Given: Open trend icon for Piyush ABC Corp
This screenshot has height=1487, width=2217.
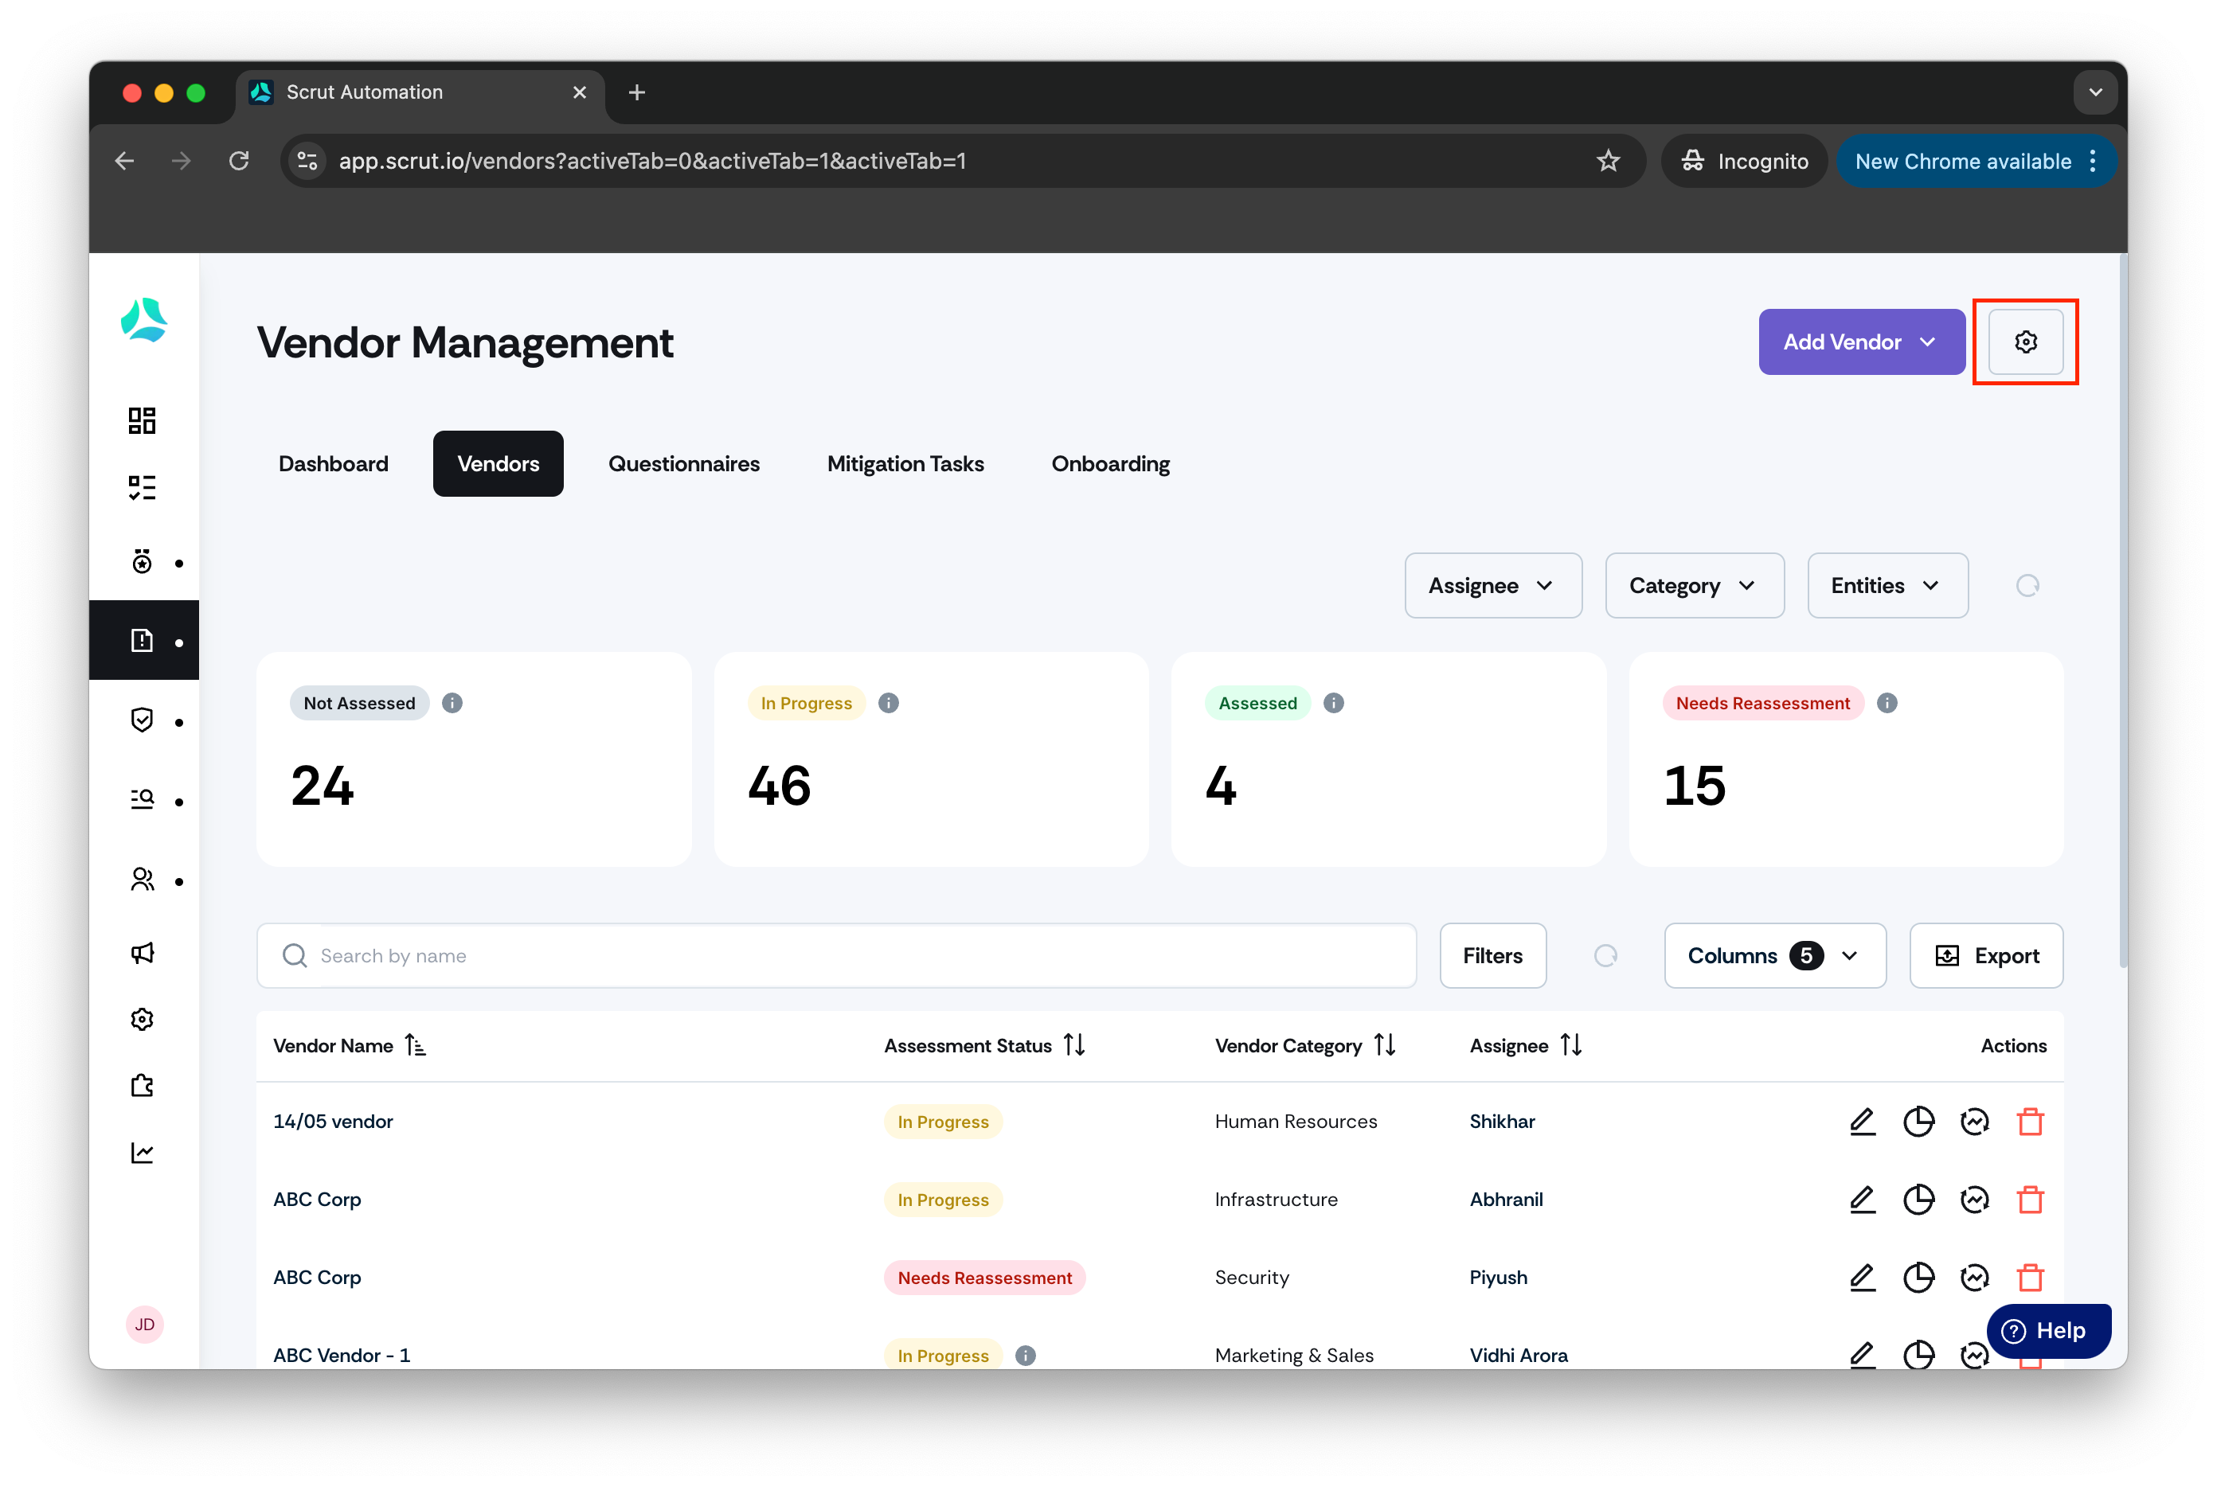Looking at the screenshot, I should pyautogui.click(x=1973, y=1277).
